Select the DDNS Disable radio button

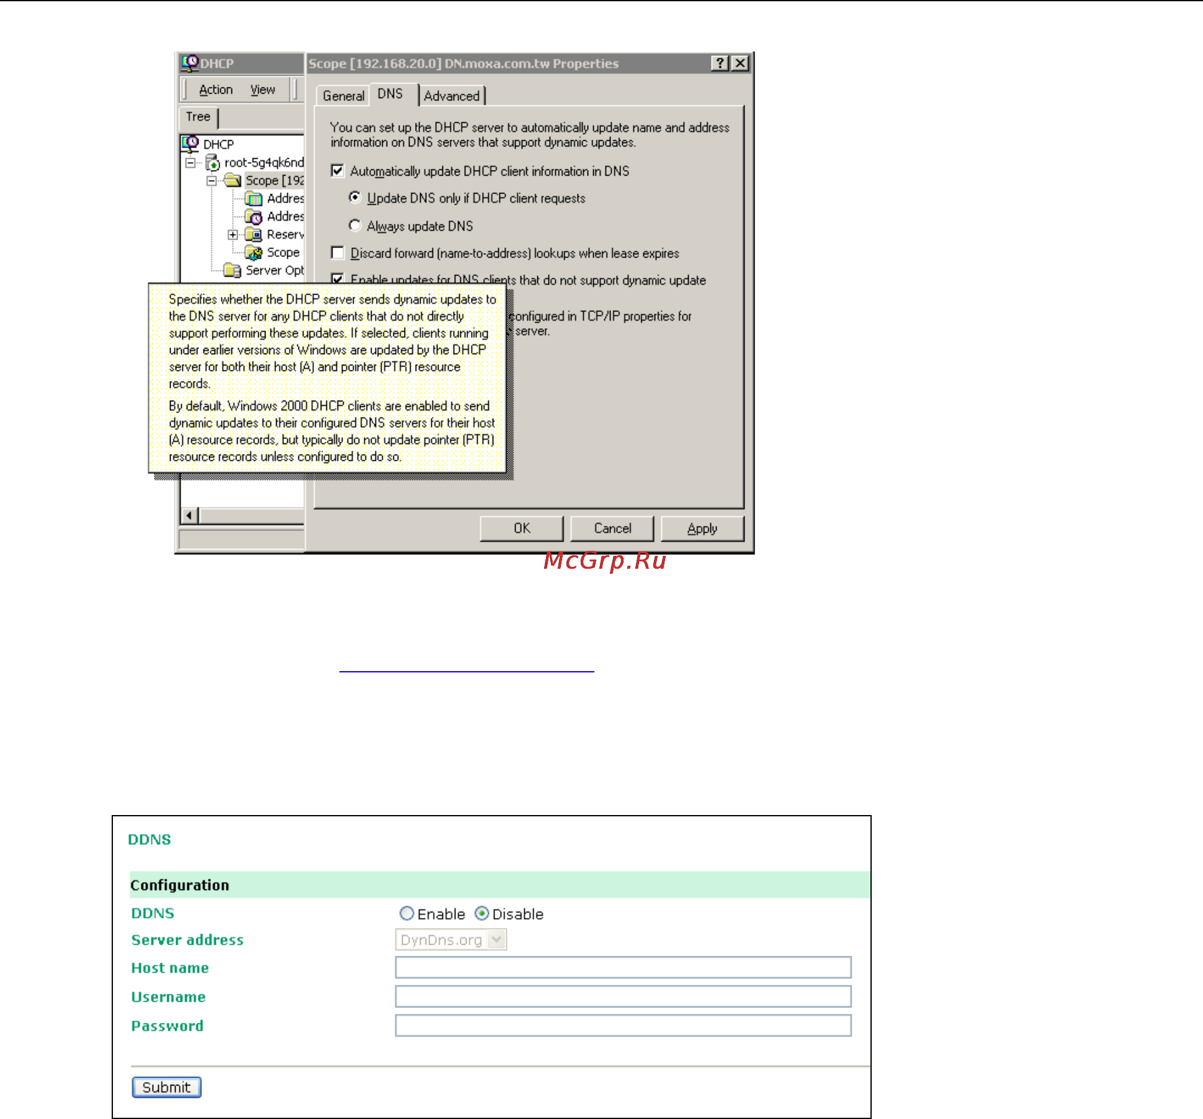pos(481,914)
